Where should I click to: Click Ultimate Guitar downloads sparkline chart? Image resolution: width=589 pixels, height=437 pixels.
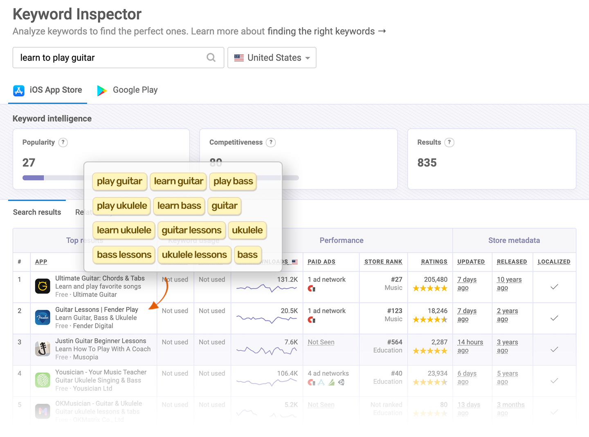[267, 288]
